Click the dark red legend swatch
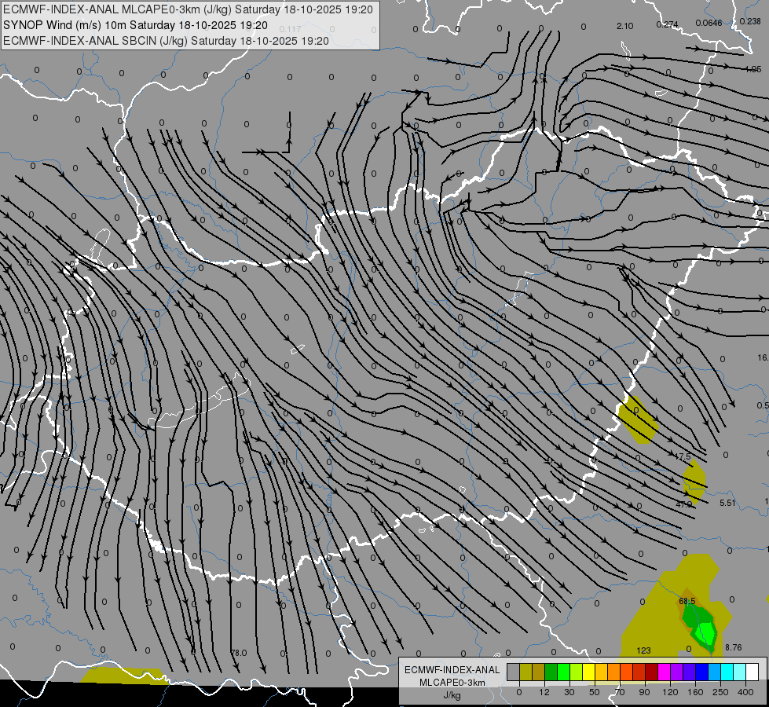Image resolution: width=769 pixels, height=707 pixels. point(652,672)
